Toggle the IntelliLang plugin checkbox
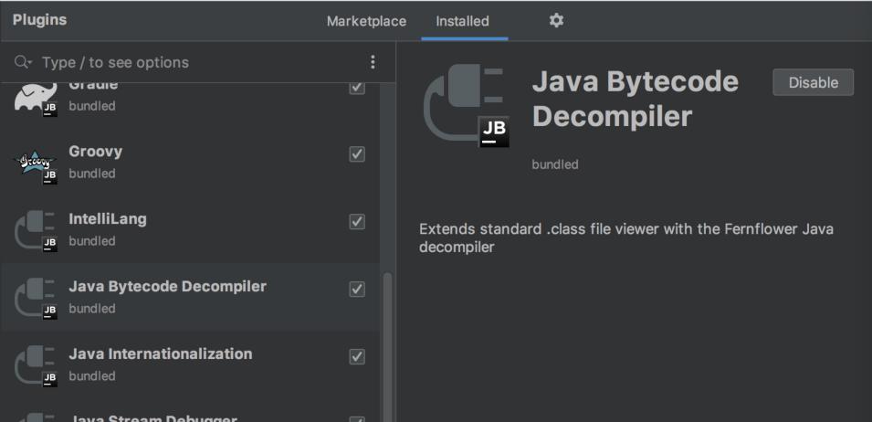 pos(358,222)
